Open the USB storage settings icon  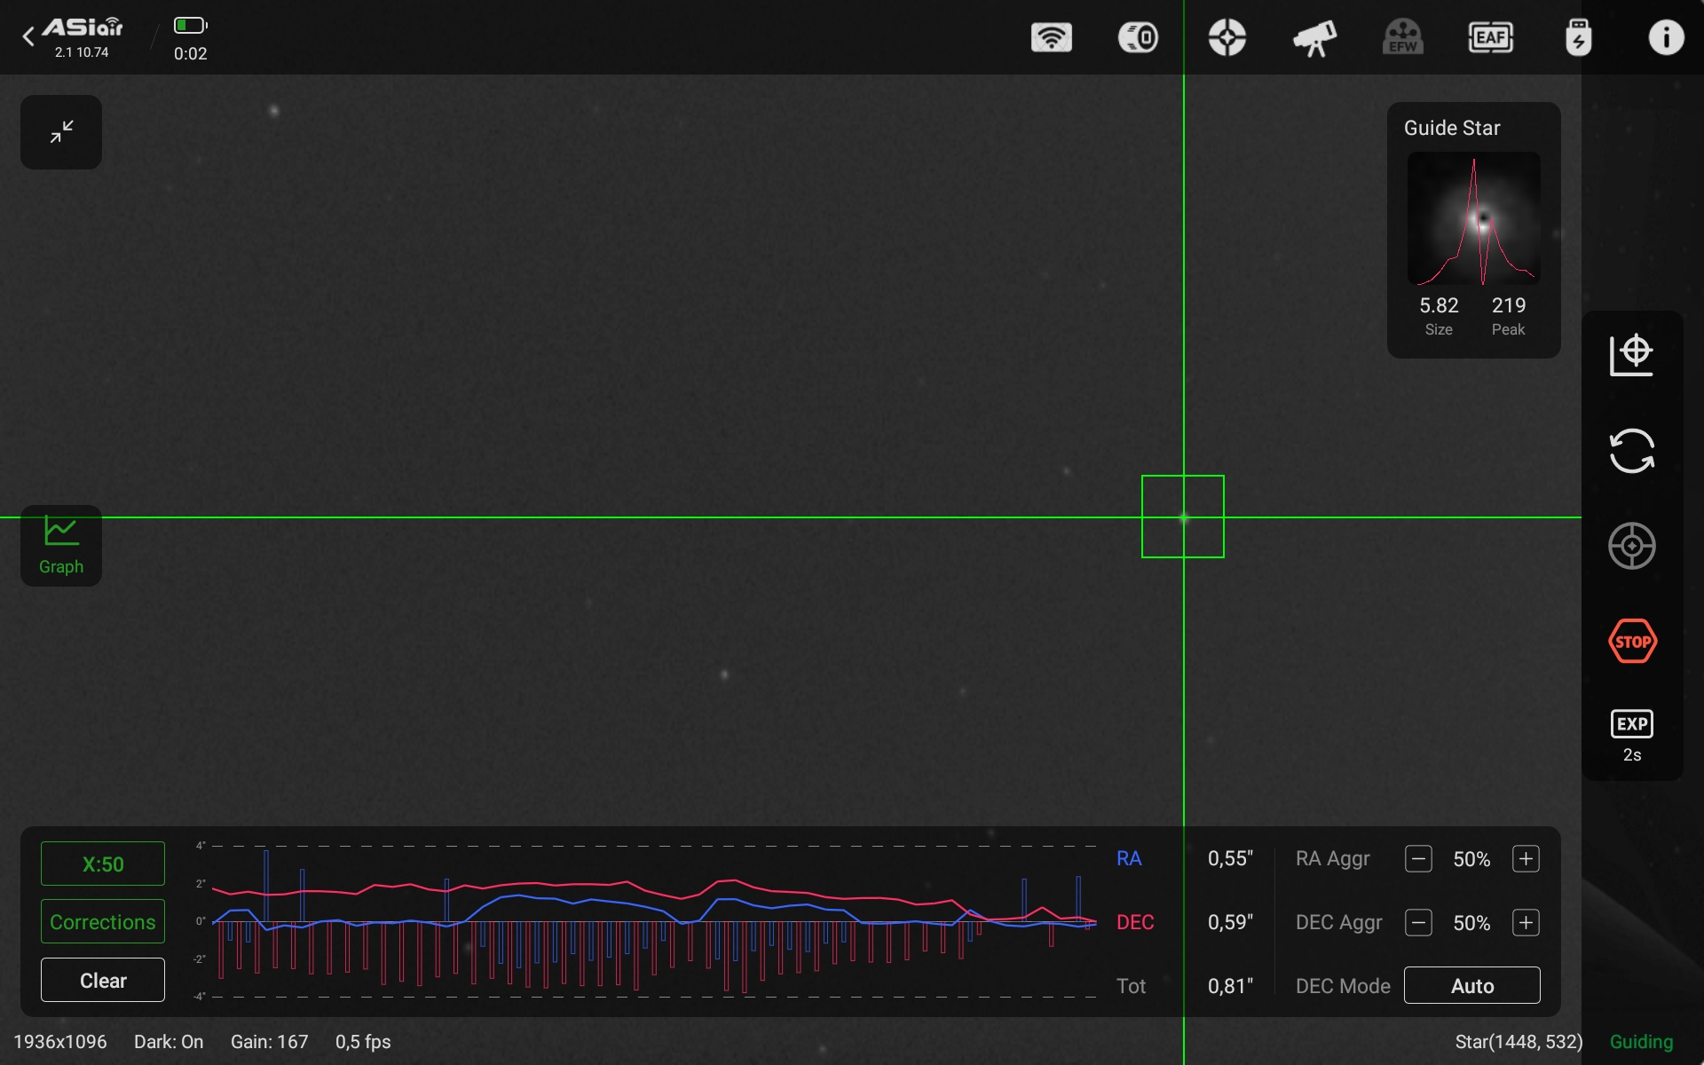coord(1578,37)
